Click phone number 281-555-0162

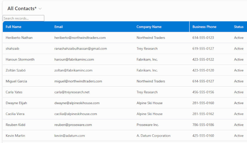tap(203, 114)
